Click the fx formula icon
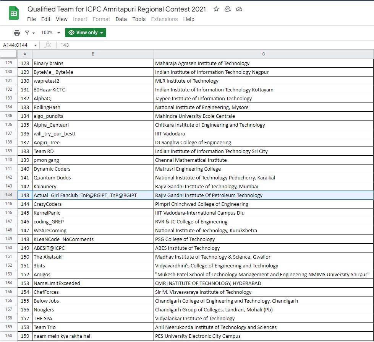Image resolution: width=374 pixels, height=342 pixels. click(48, 45)
